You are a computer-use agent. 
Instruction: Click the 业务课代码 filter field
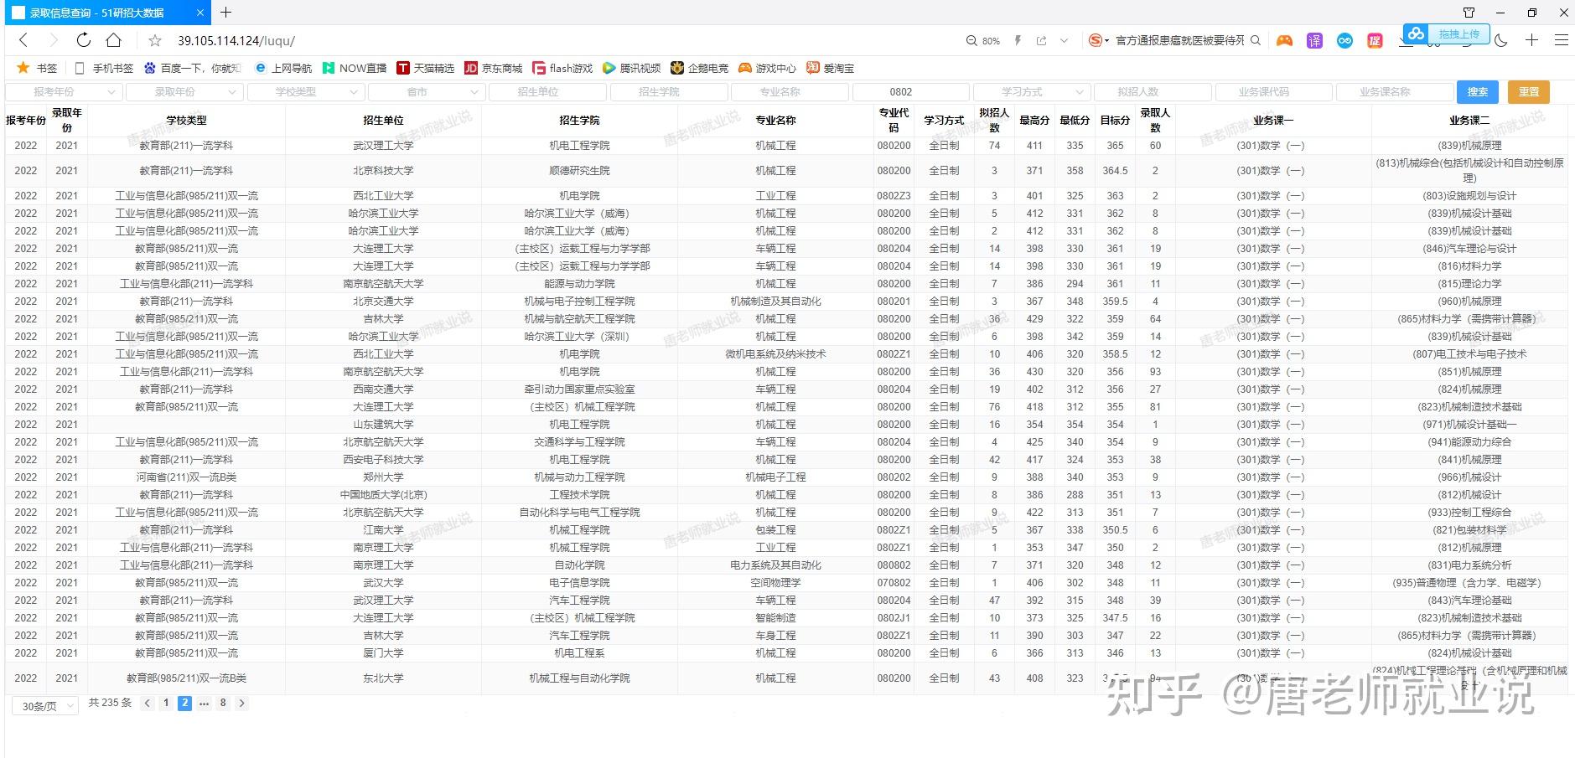coord(1274,92)
